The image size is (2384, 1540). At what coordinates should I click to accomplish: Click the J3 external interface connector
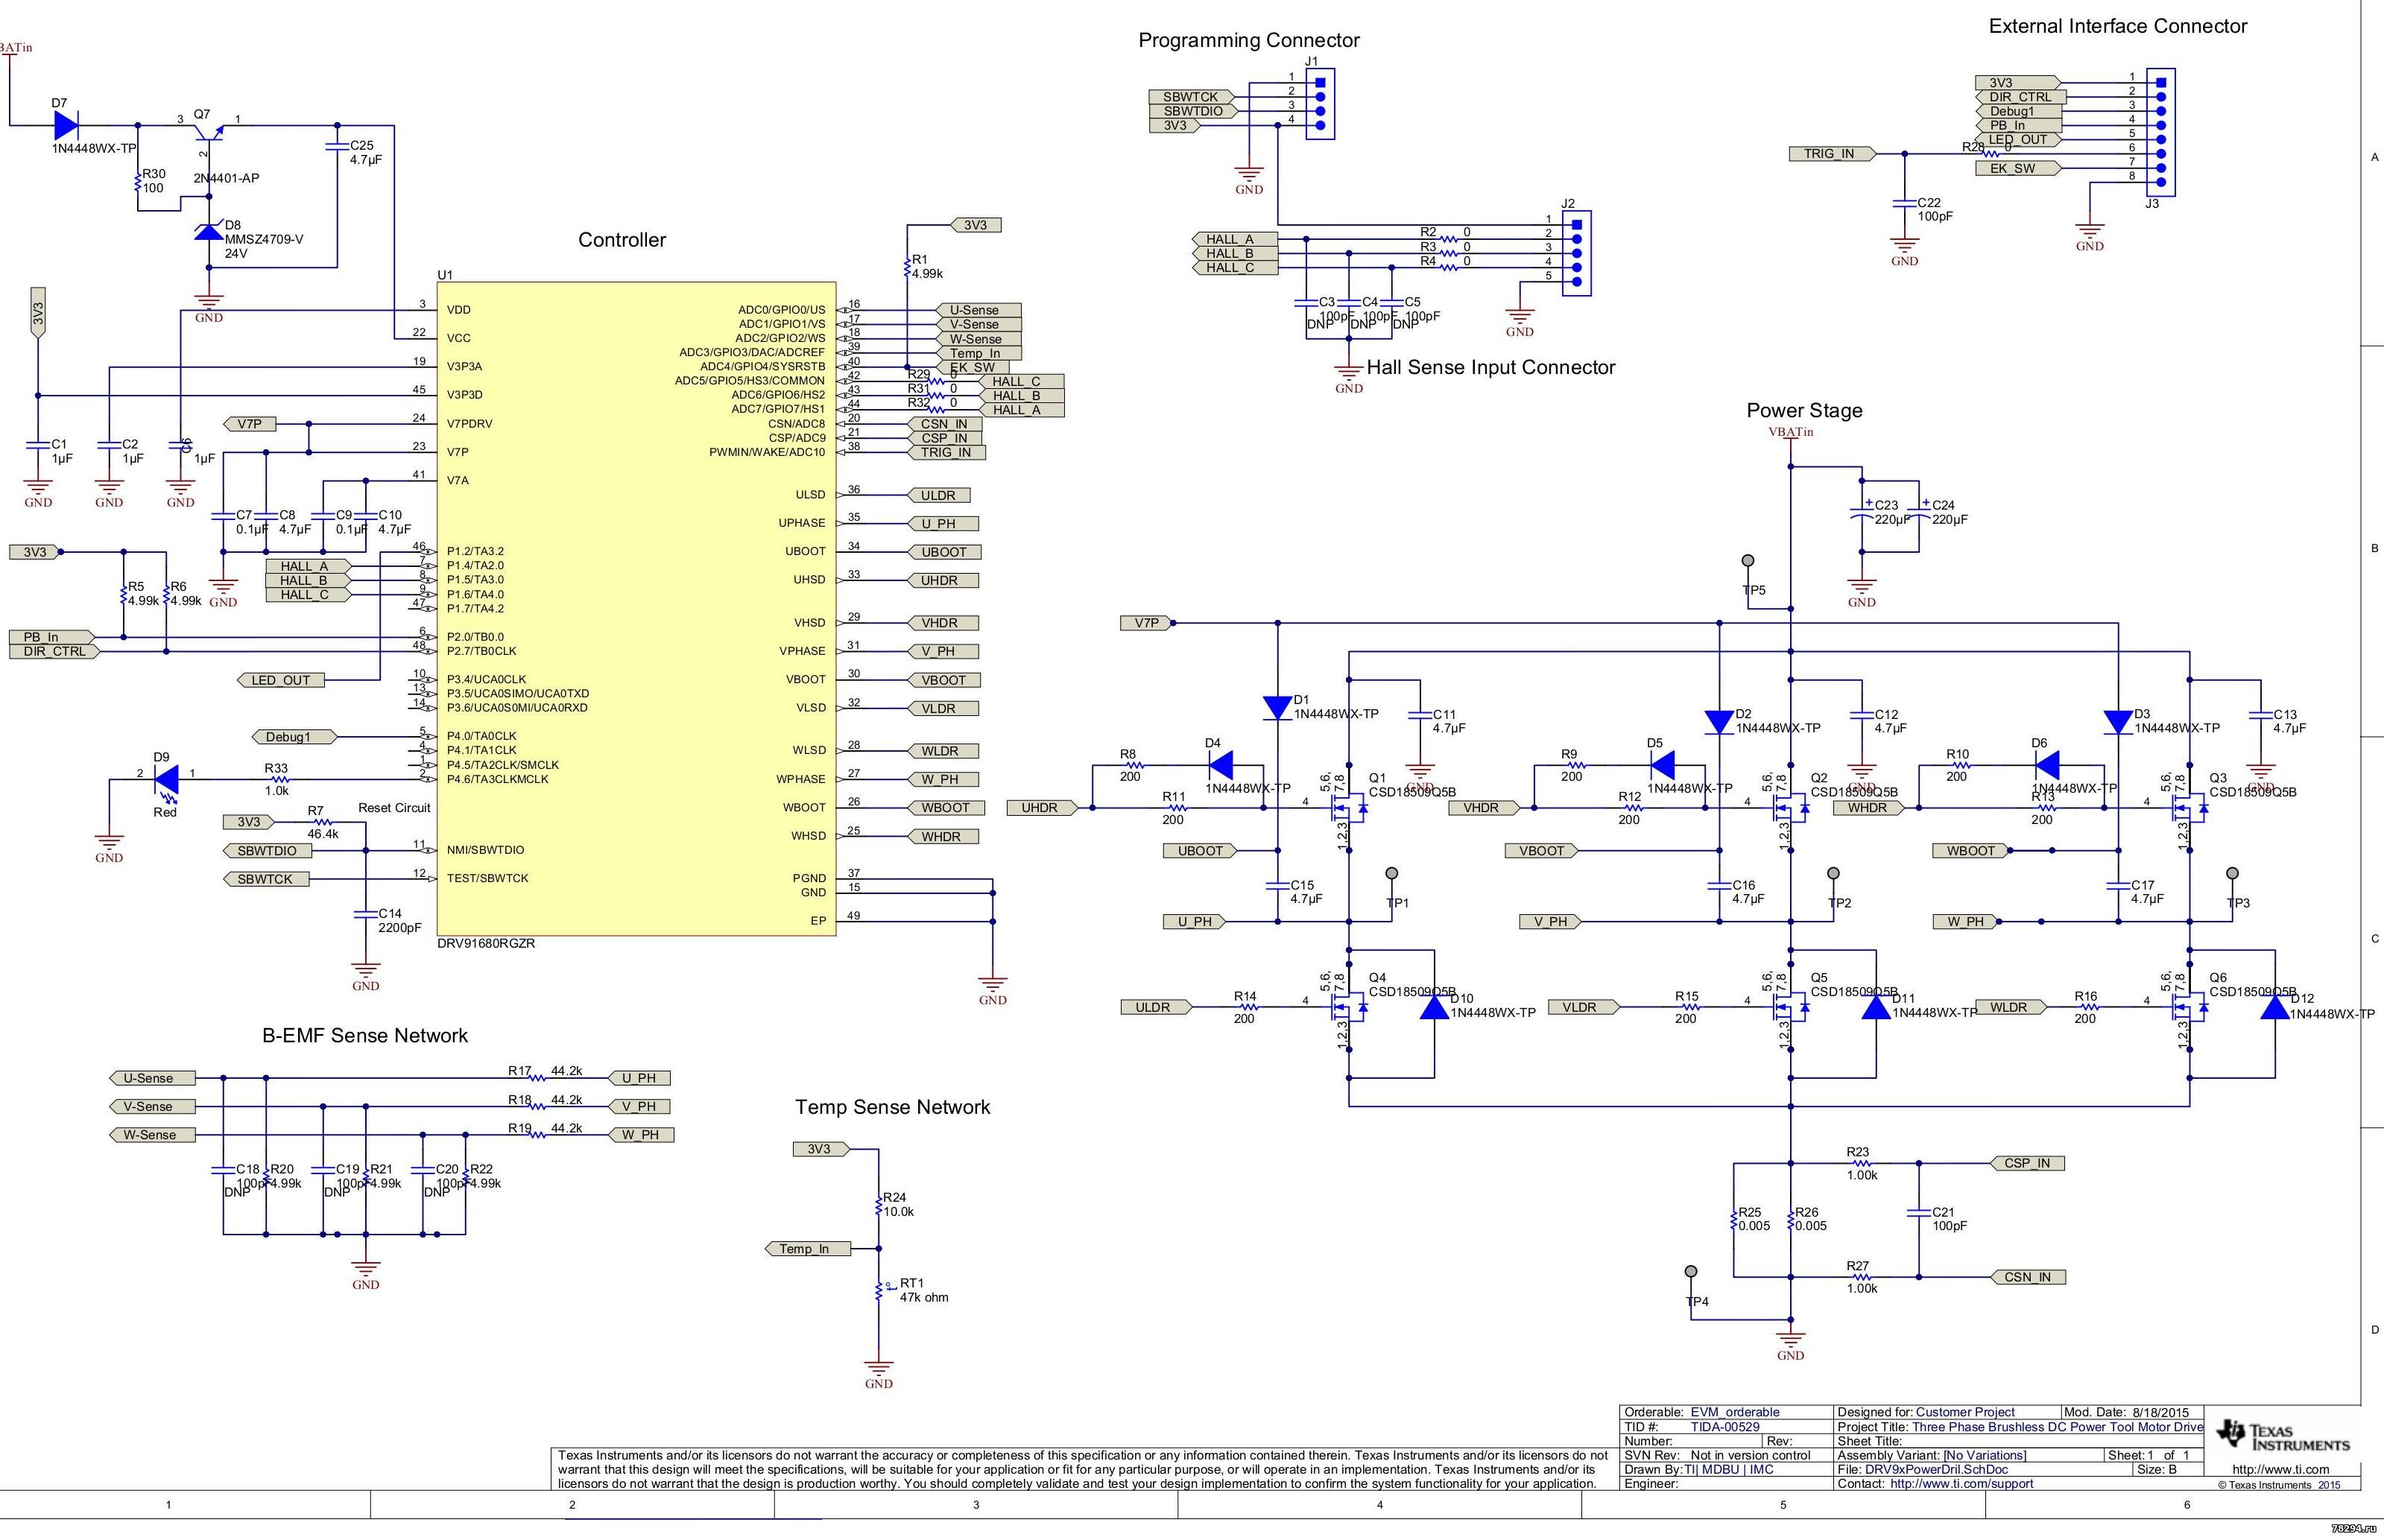tap(2161, 132)
